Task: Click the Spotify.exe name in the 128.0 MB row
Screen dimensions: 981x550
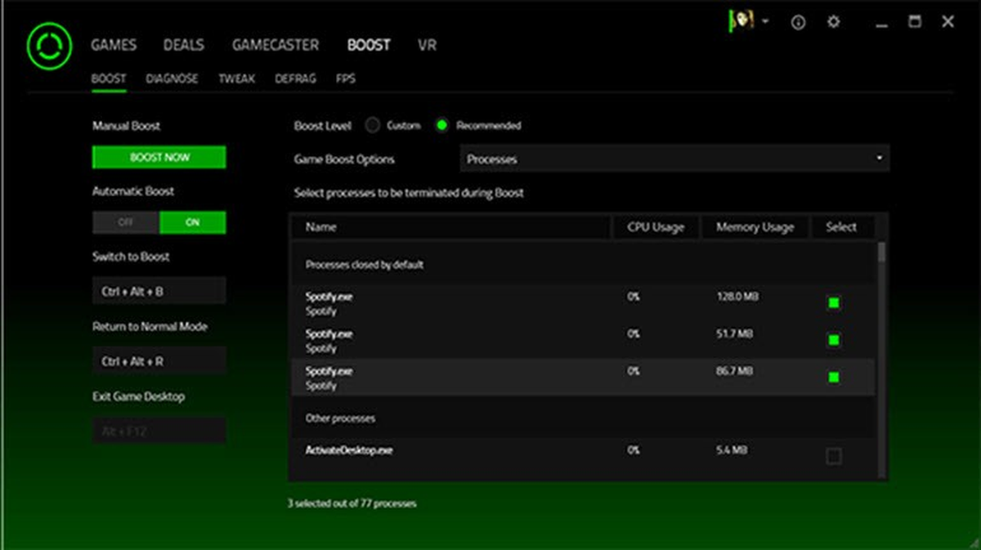Action: tap(329, 297)
